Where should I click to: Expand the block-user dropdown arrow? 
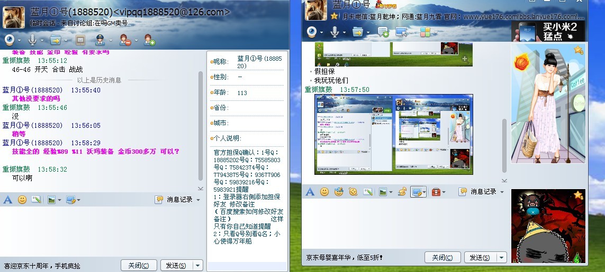click(136, 40)
